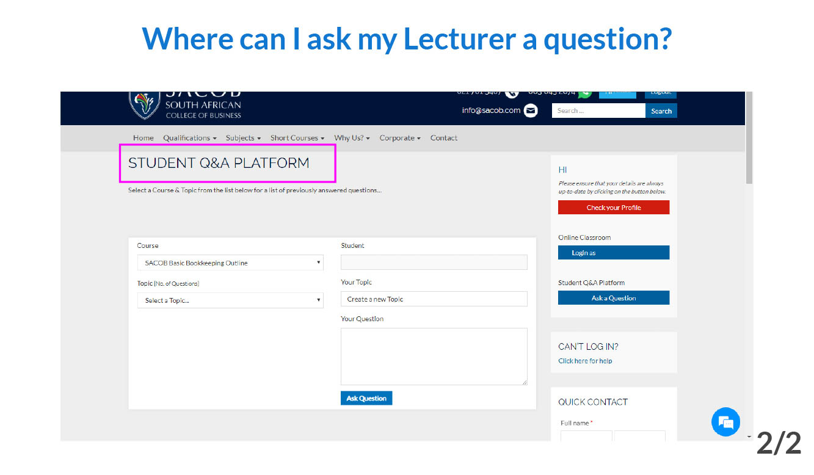This screenshot has height=475, width=814.
Task: Click the WhatsApp icon in the header
Action: pyautogui.click(x=584, y=93)
